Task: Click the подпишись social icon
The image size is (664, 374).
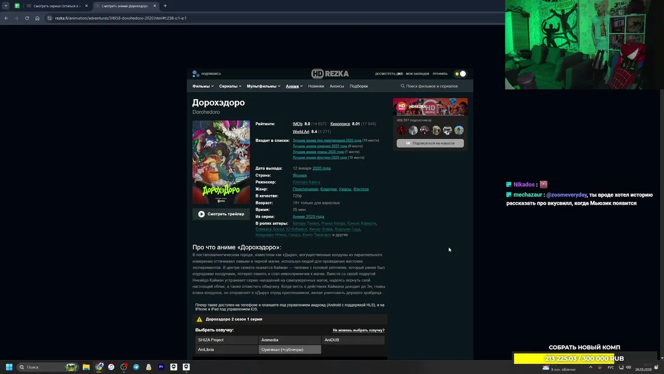Action: (196, 74)
